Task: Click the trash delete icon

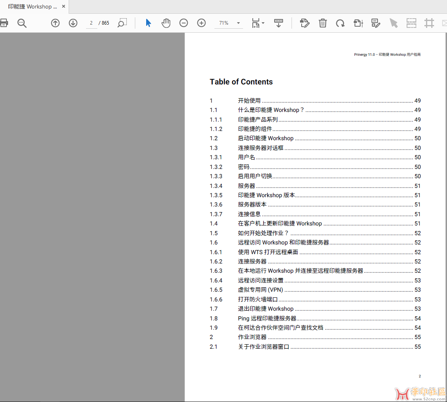Action: coord(323,23)
